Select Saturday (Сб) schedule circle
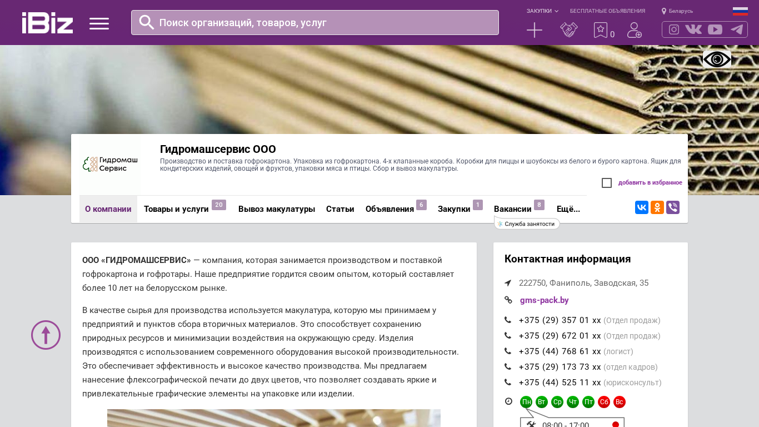 (x=604, y=402)
